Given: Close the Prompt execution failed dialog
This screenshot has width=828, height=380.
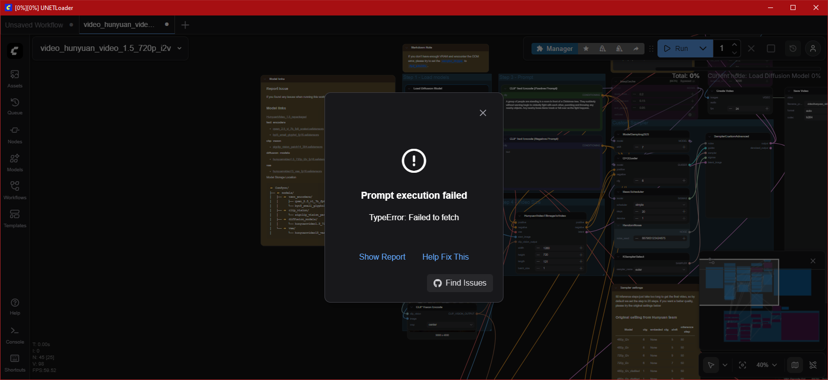Looking at the screenshot, I should [x=483, y=113].
